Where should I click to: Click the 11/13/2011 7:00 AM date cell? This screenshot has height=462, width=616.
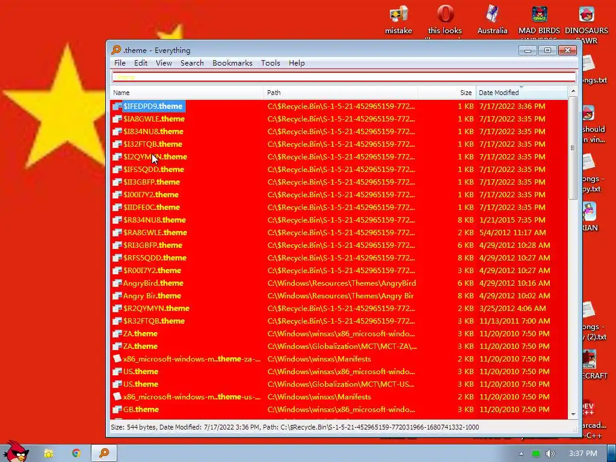515,321
